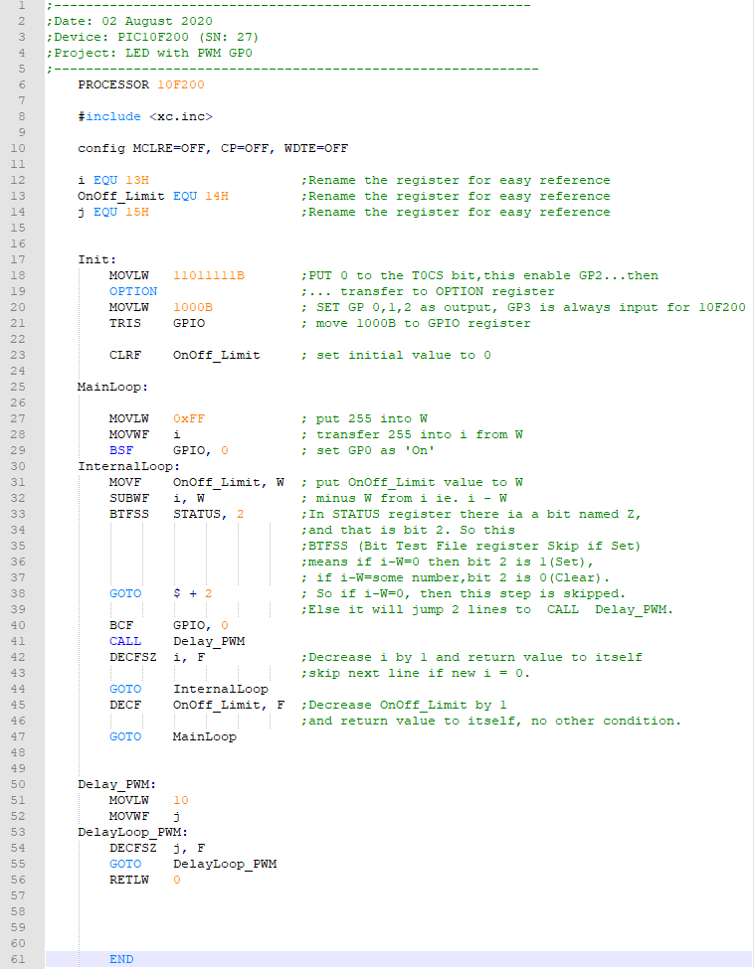Screen dimensions: 755x969
Task: Place cursor on the BTFSS instruction
Action: [129, 514]
